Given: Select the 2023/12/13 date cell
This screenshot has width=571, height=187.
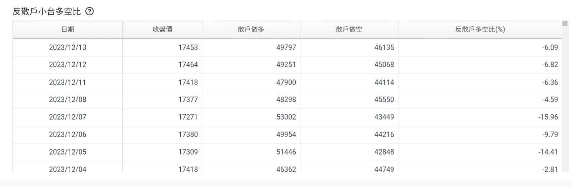Looking at the screenshot, I should point(67,47).
